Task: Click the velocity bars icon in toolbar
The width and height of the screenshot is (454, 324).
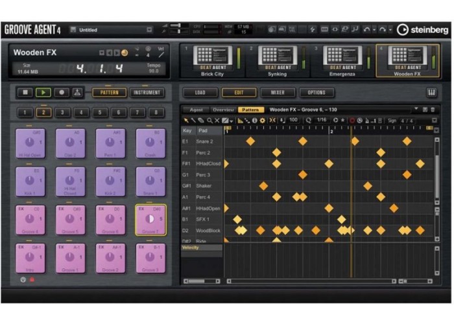Action: pyautogui.click(x=240, y=121)
